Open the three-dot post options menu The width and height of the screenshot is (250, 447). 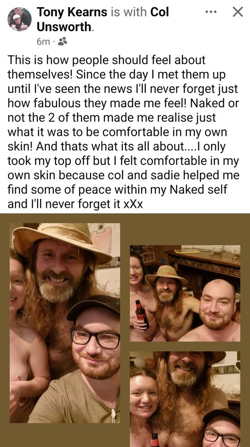click(x=212, y=12)
